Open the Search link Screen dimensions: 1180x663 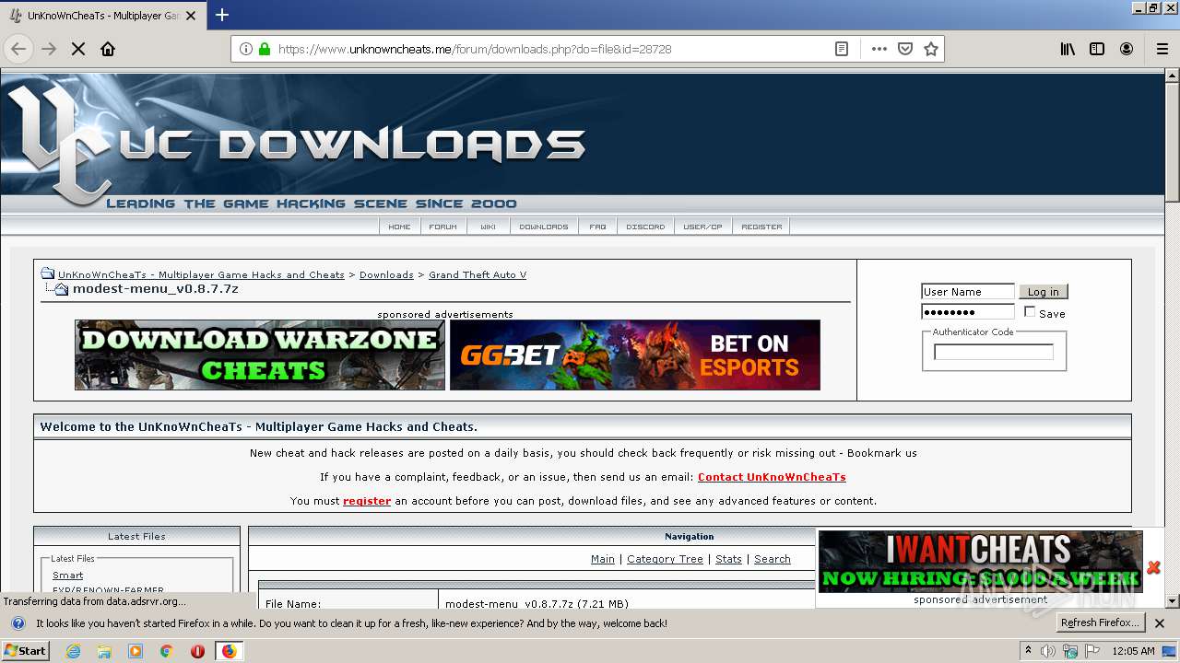click(773, 559)
